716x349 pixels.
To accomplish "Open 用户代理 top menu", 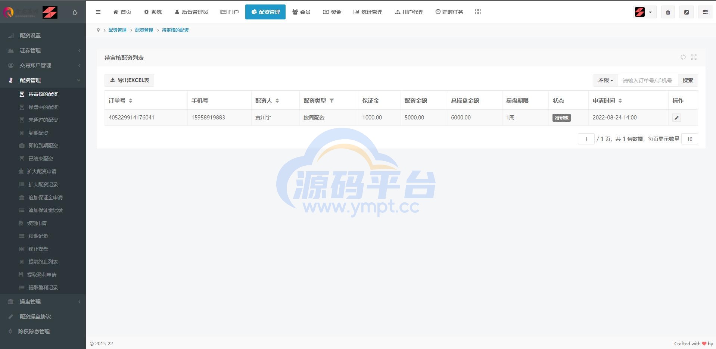I will 409,12.
